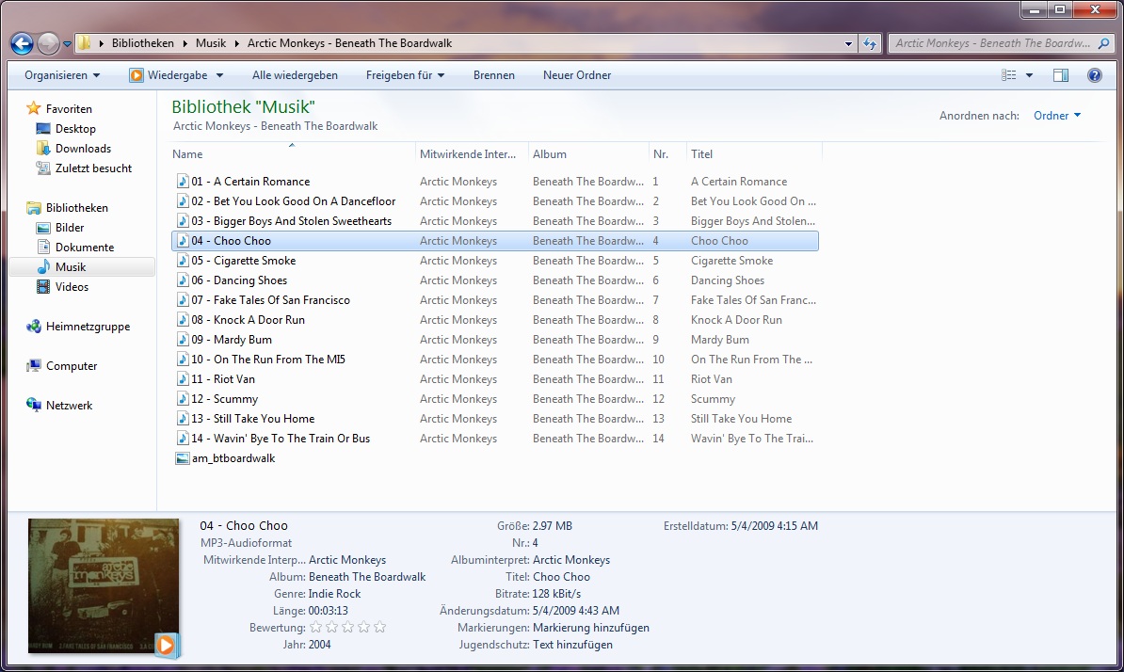This screenshot has height=672, width=1124.
Task: Select 03 - Bigger Boys And Stolen Sweethearts
Action: click(291, 221)
